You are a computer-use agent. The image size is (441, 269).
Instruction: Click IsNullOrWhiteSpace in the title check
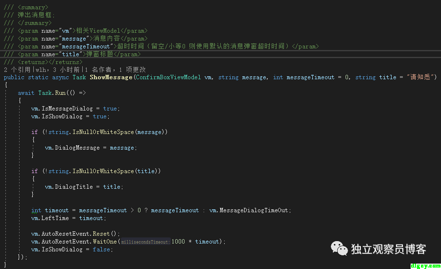point(103,171)
